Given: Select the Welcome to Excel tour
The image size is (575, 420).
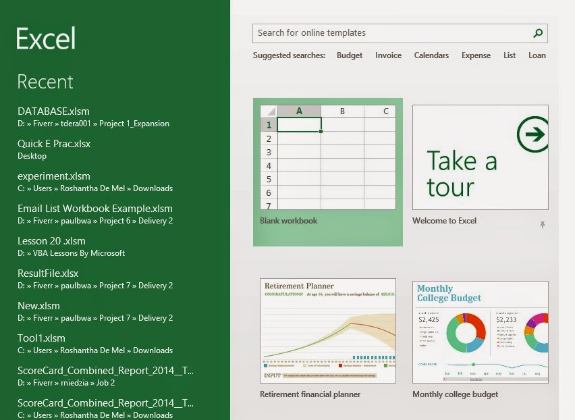Looking at the screenshot, I should pos(479,157).
